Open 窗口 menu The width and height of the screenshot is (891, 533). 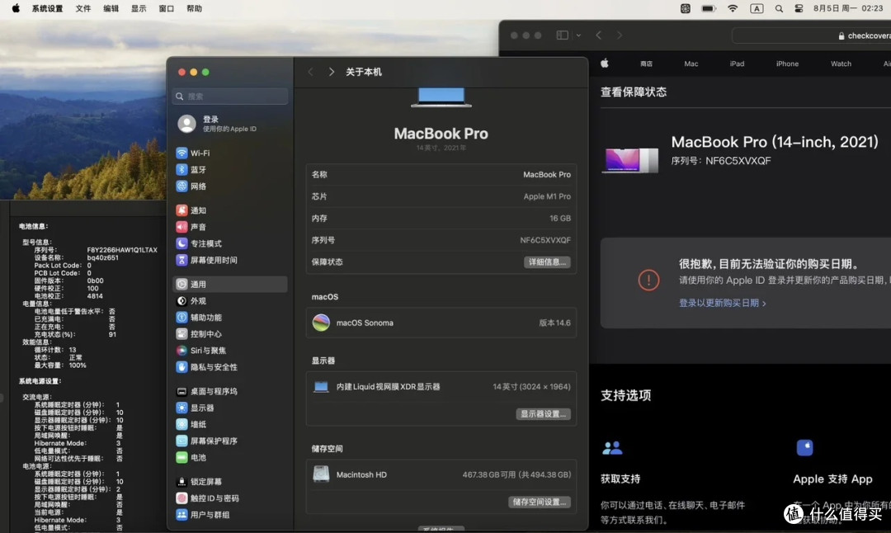point(167,8)
